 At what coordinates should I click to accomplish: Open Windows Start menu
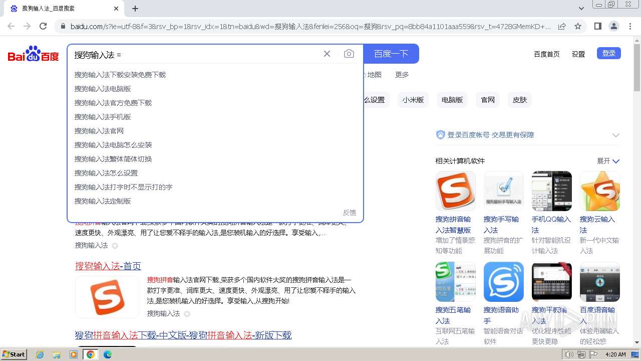point(14,354)
